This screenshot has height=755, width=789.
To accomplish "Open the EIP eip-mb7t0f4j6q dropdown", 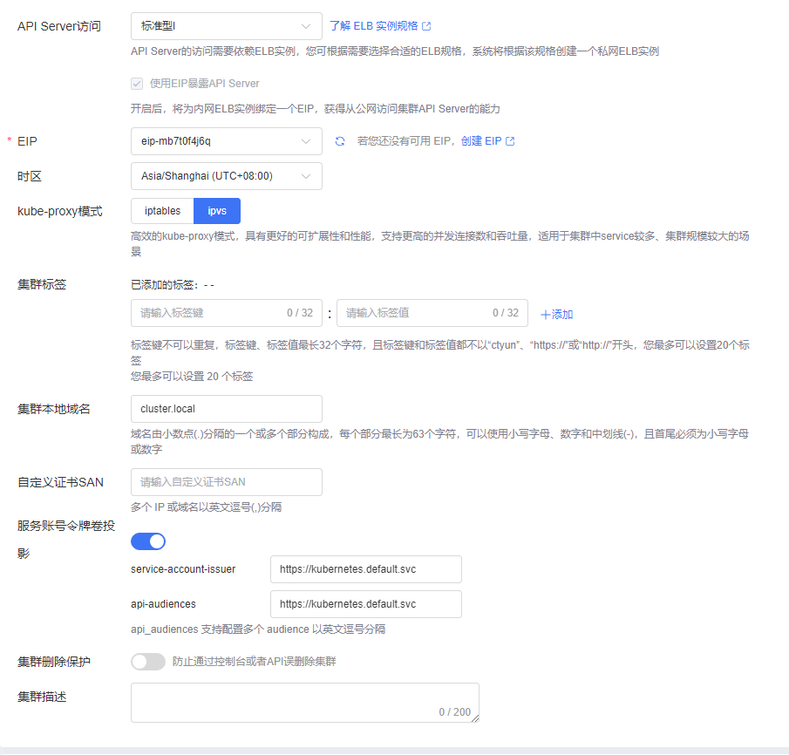I will tap(227, 141).
